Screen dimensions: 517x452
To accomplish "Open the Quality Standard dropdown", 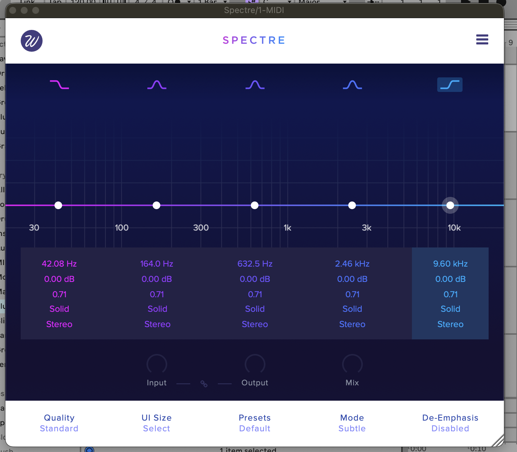I will tap(59, 428).
